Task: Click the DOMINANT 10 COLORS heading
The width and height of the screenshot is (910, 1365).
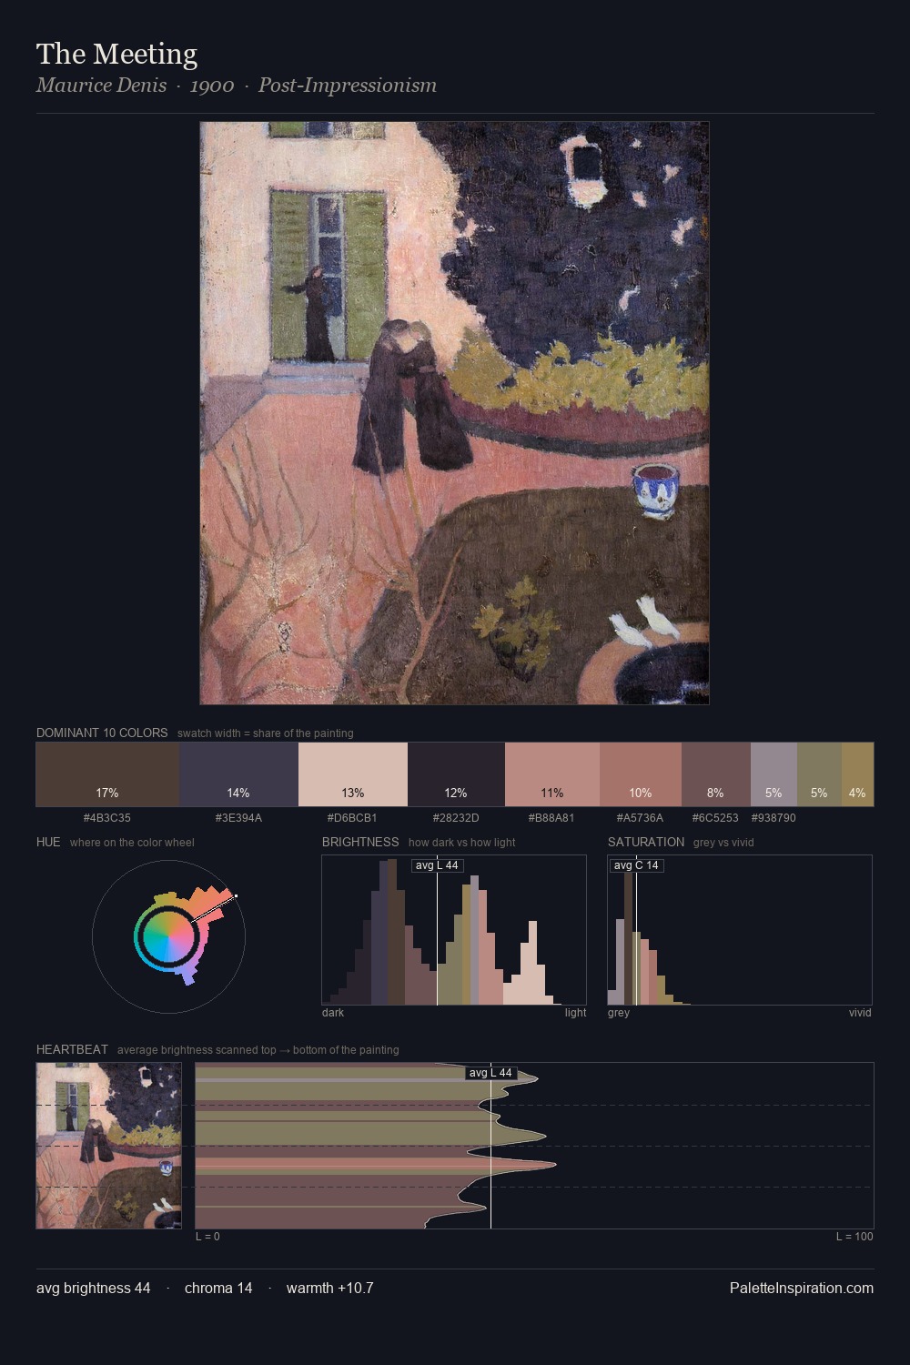Action: [102, 733]
